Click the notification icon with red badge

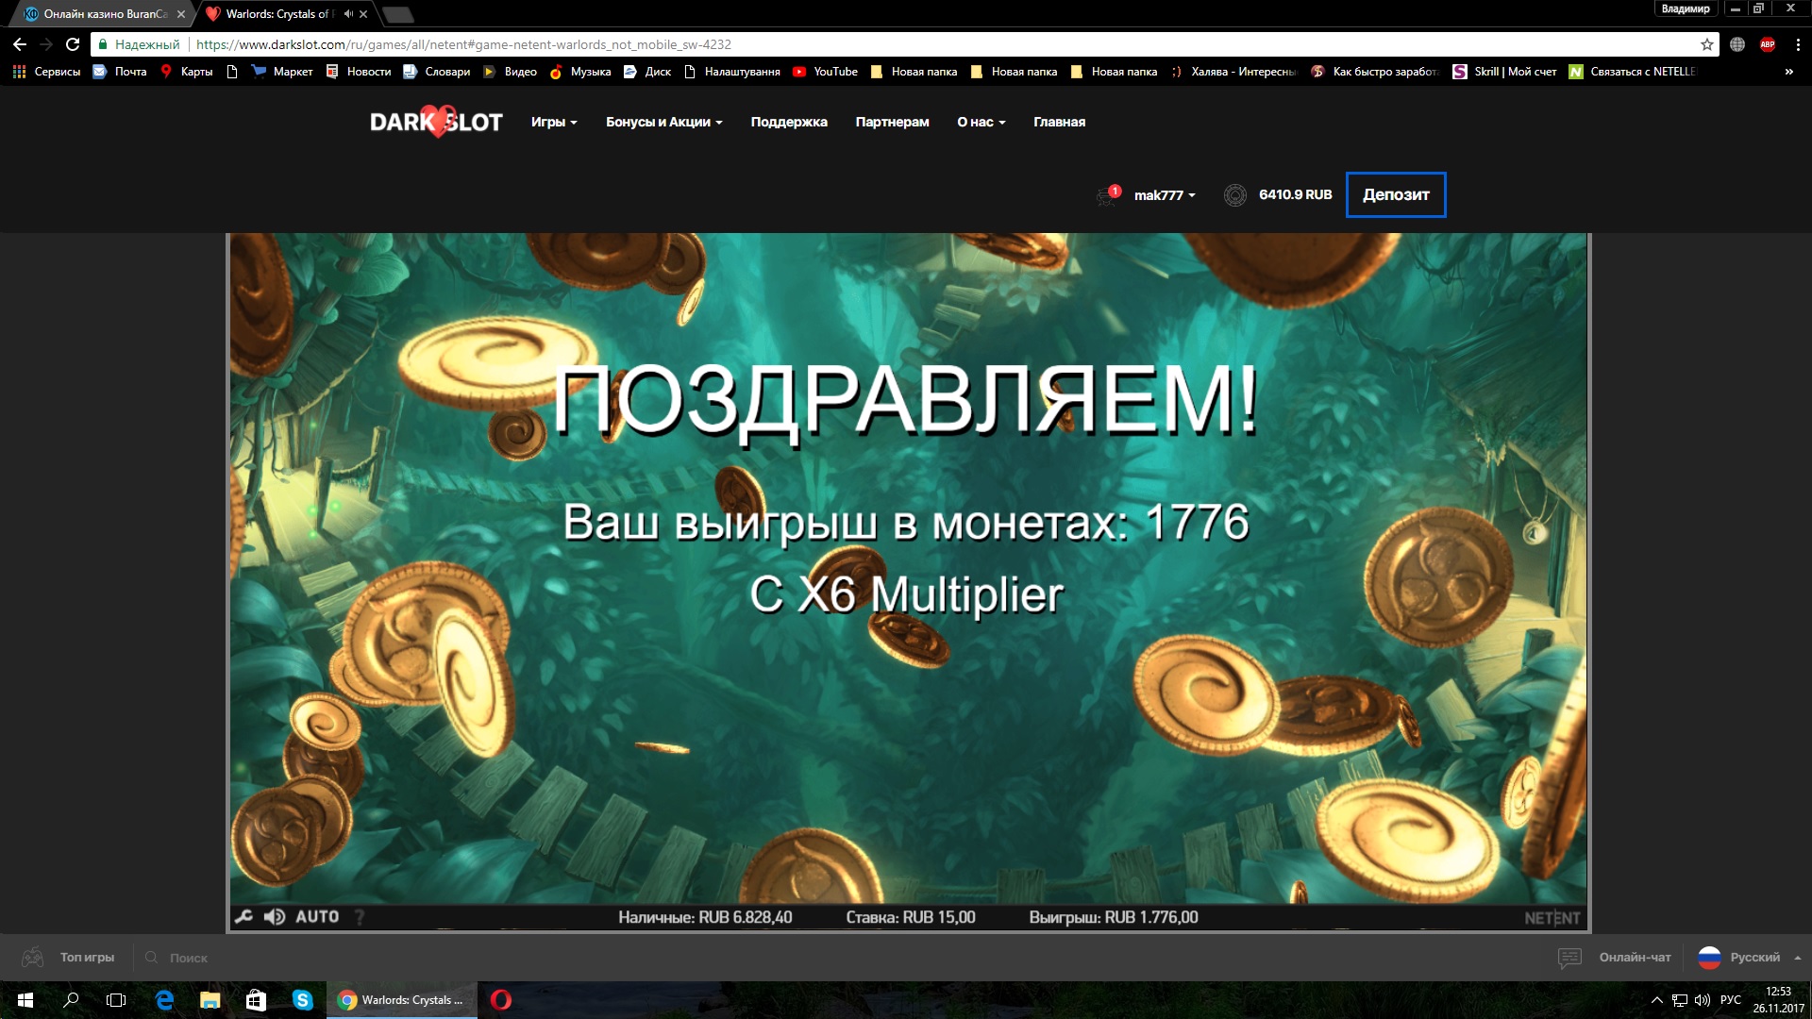[1108, 195]
